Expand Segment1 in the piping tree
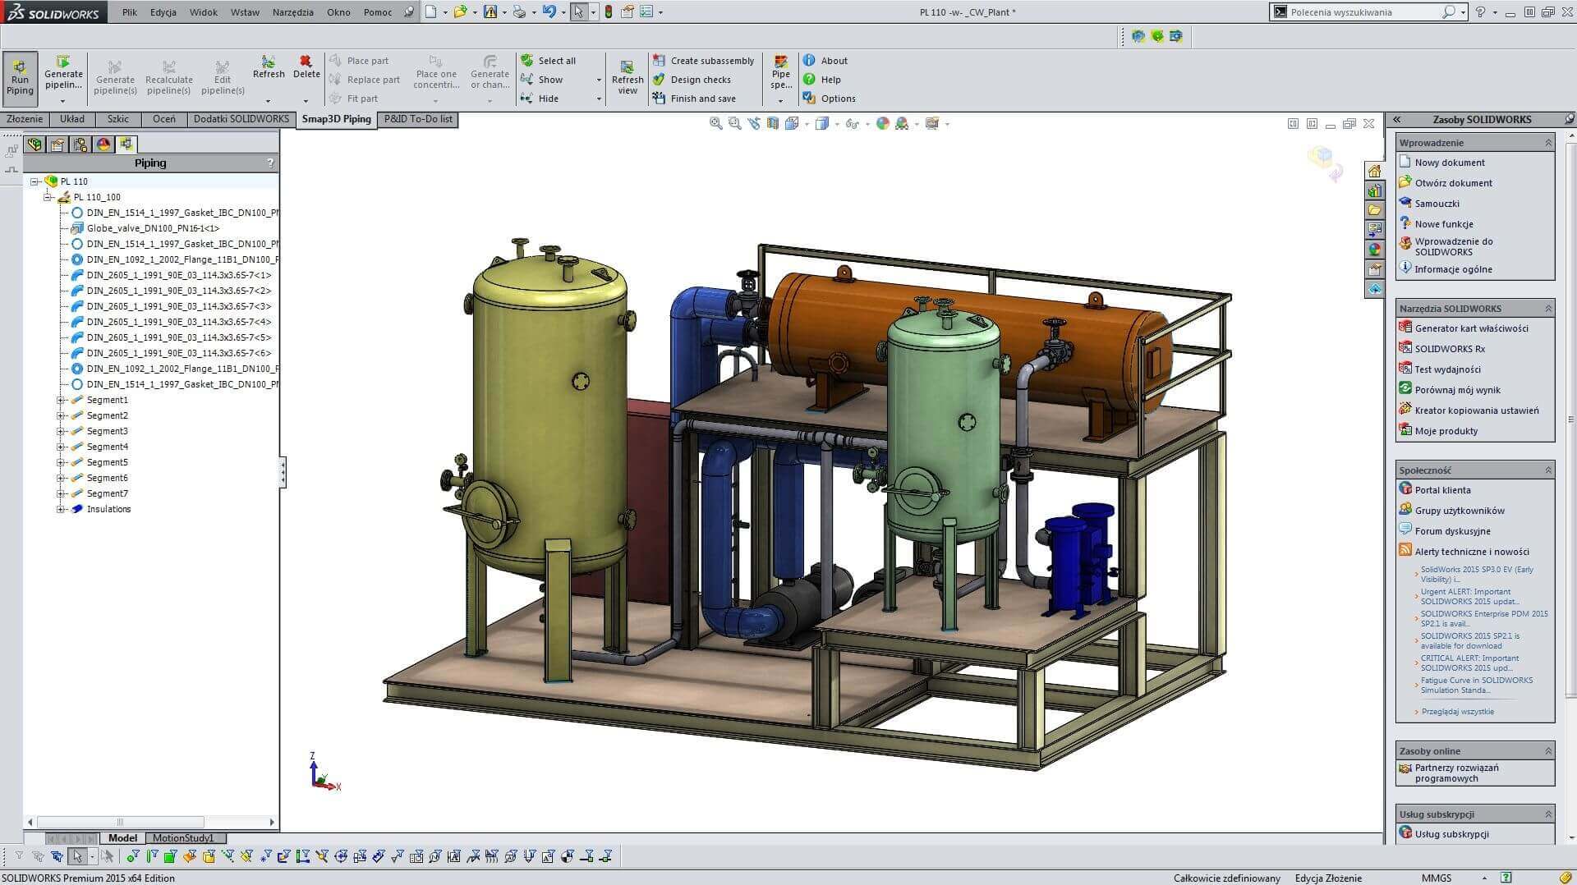 pos(60,400)
